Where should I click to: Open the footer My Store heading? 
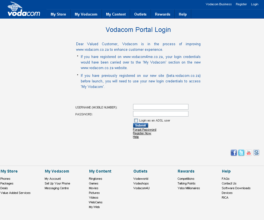pyautogui.click(x=9, y=171)
